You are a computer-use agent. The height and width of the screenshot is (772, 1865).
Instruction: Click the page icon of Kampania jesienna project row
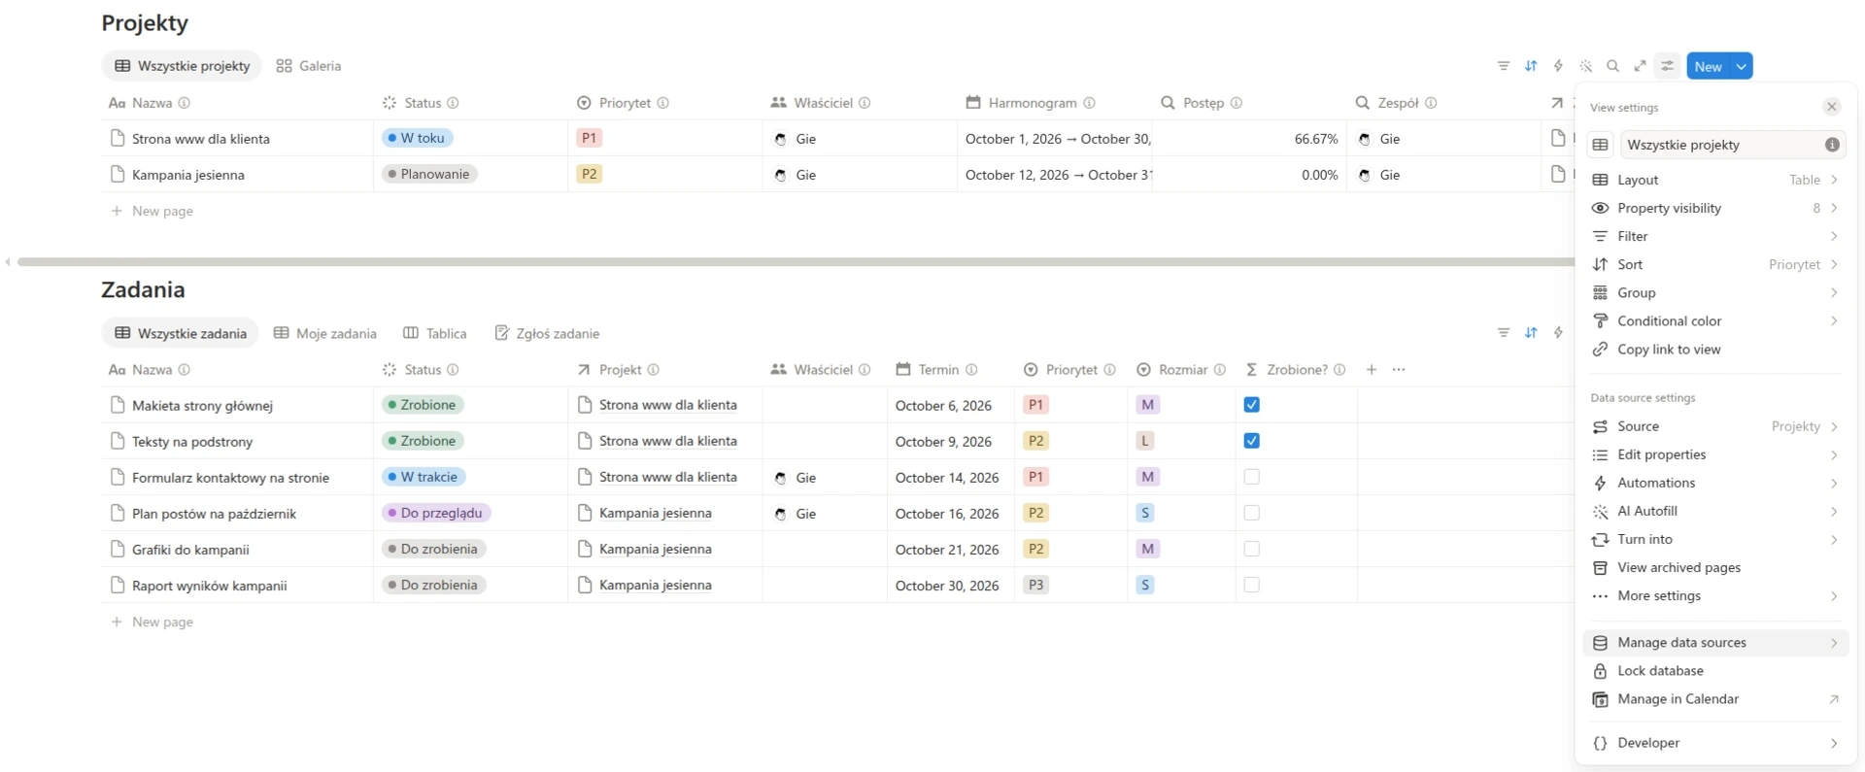(x=118, y=175)
